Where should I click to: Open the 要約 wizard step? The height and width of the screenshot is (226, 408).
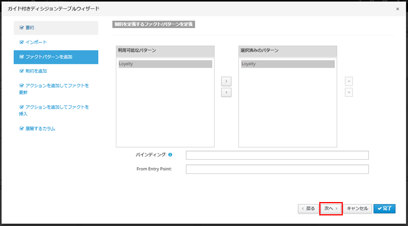tap(56, 28)
